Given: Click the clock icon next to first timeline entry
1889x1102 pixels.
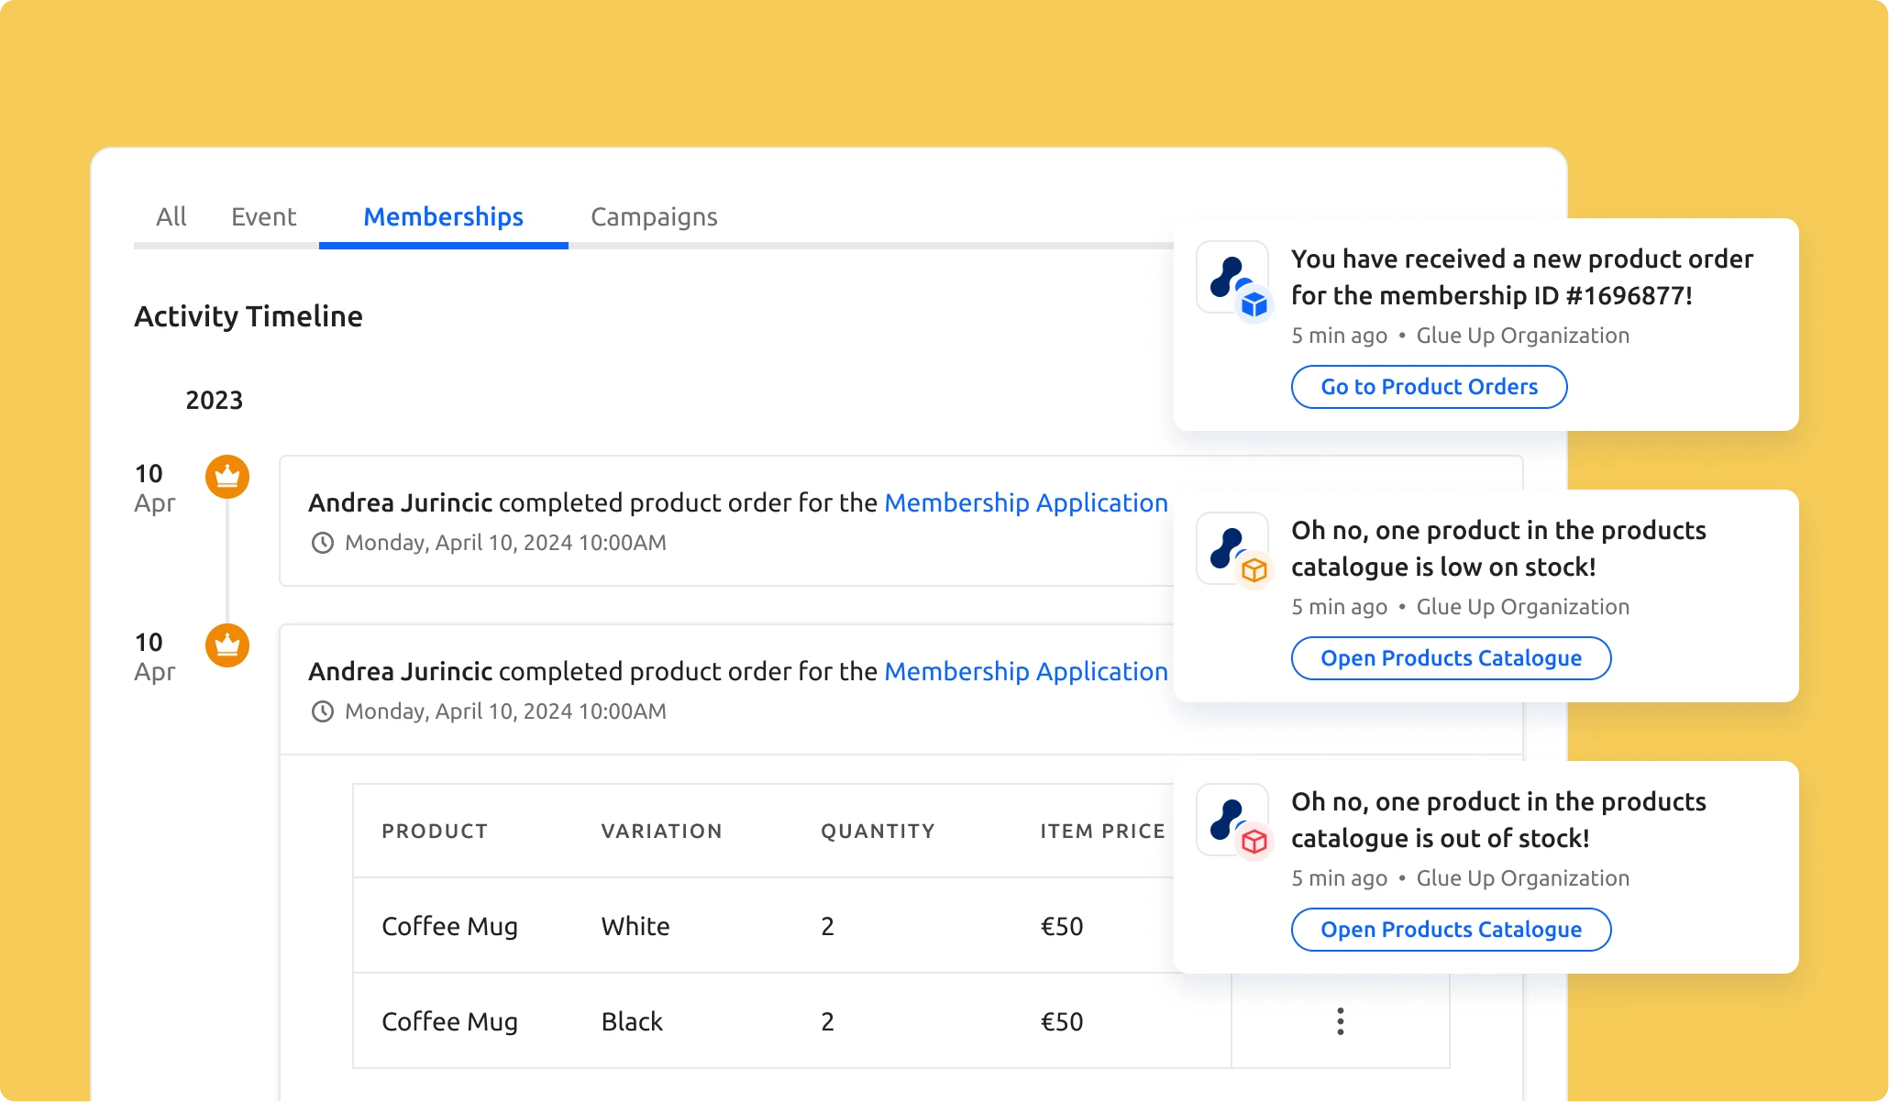Looking at the screenshot, I should pyautogui.click(x=320, y=542).
